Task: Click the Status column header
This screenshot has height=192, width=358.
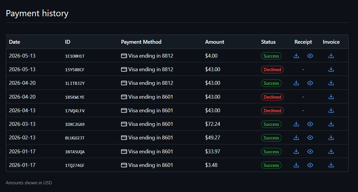Action: click(x=268, y=42)
